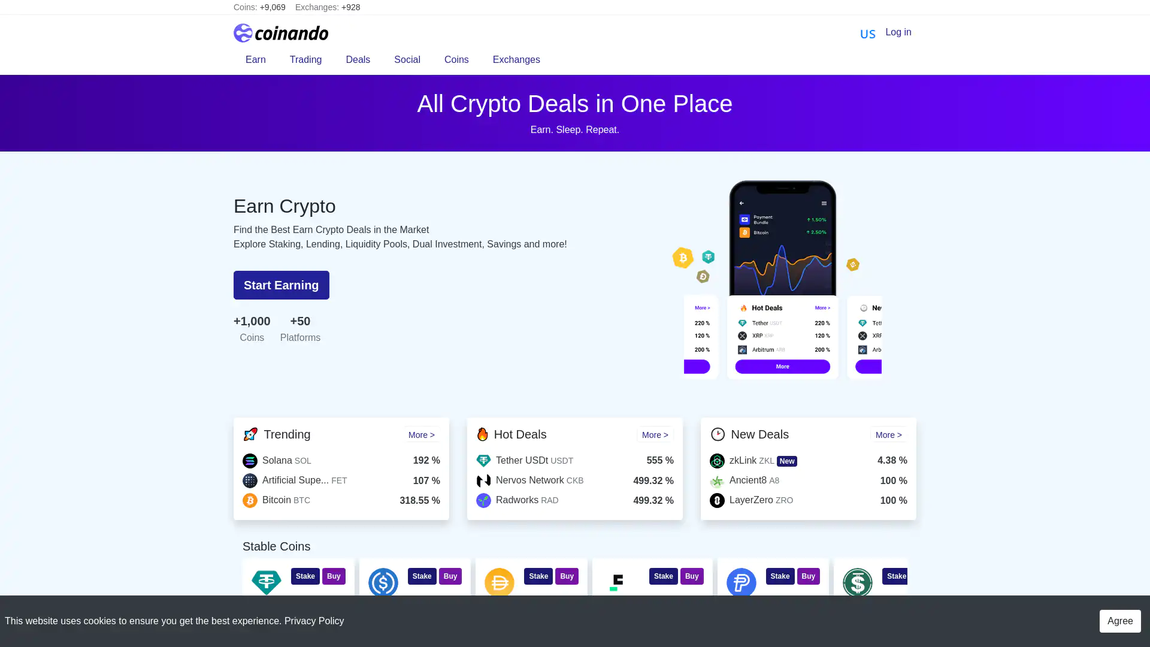Open the Trading menu item
Screen dimensions: 1150x647
(305, 60)
